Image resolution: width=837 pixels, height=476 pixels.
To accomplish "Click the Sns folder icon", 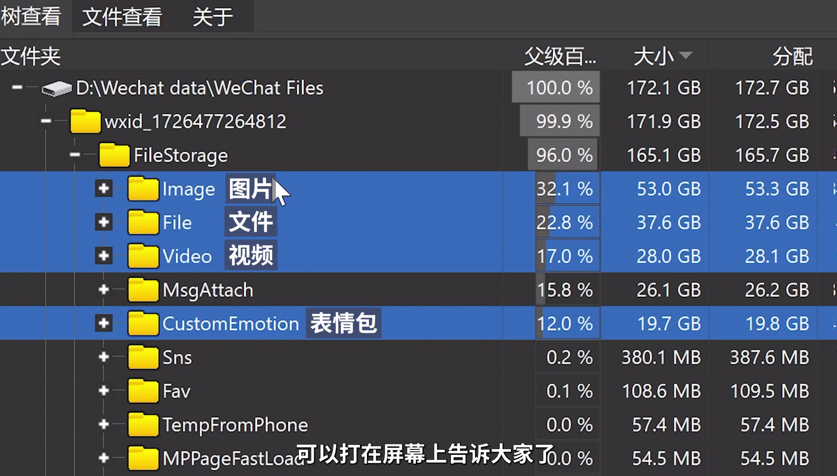I will [x=143, y=357].
